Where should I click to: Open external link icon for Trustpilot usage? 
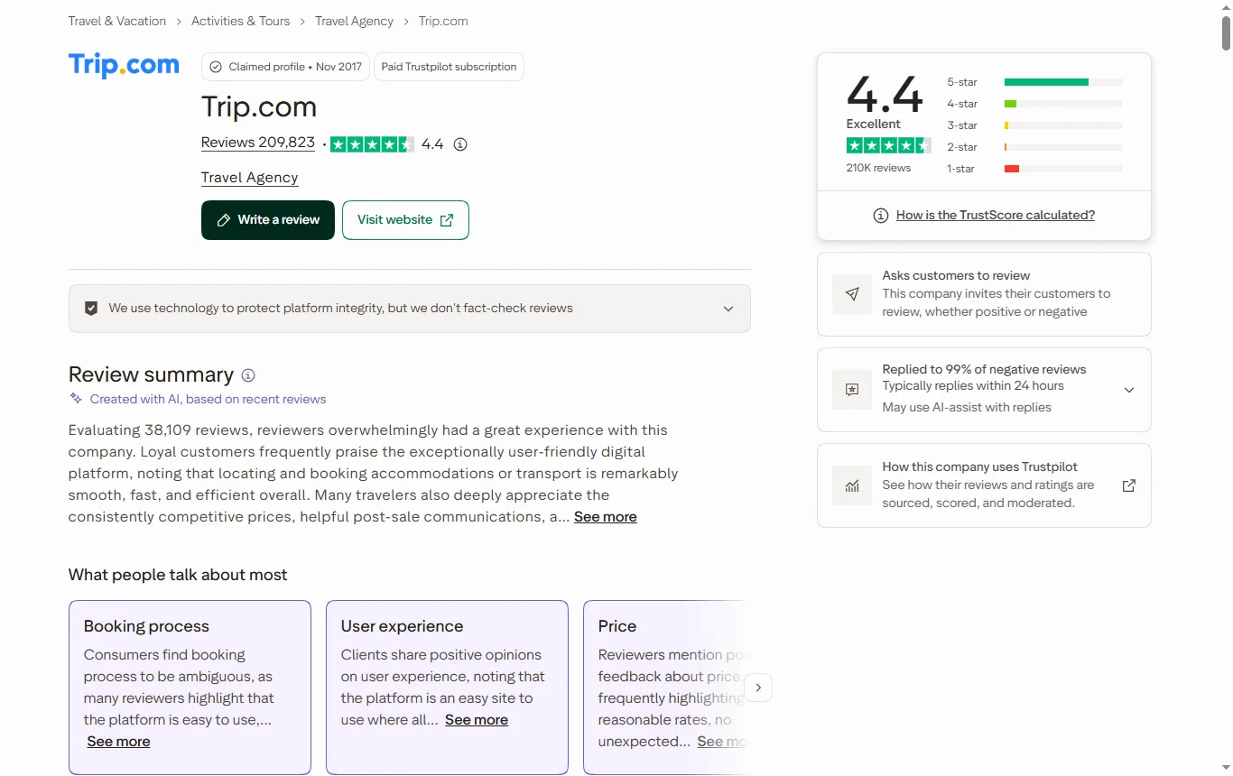(x=1128, y=485)
